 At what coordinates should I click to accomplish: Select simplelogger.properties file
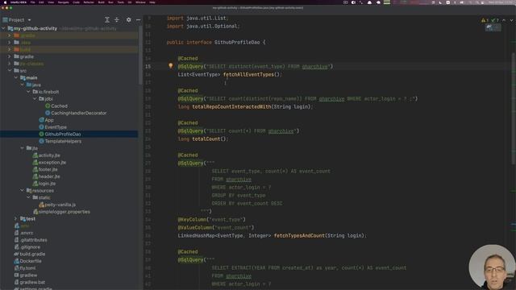coord(64,212)
